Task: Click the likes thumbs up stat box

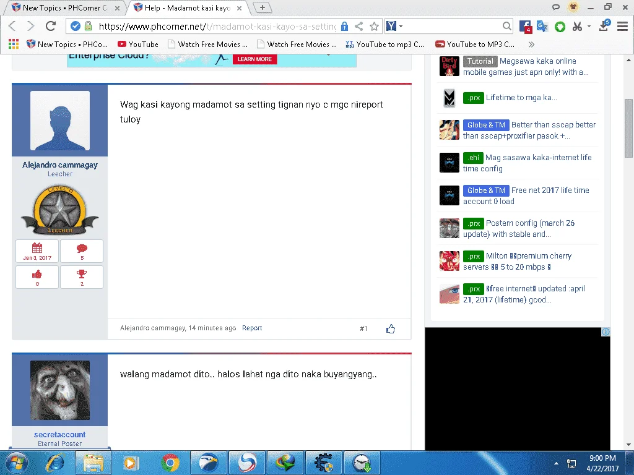Action: (37, 277)
